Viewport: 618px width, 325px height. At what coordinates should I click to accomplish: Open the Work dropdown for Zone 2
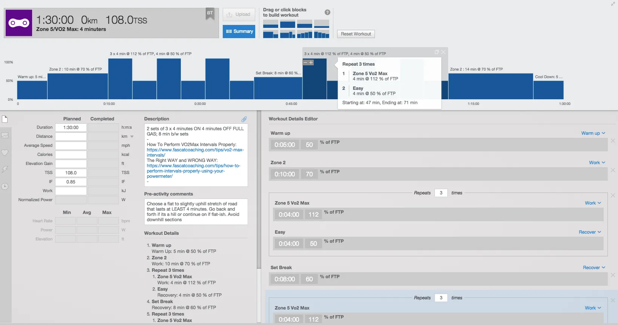(597, 163)
